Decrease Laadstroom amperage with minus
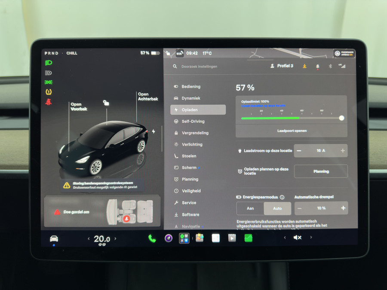The height and width of the screenshot is (290, 387). (x=299, y=151)
